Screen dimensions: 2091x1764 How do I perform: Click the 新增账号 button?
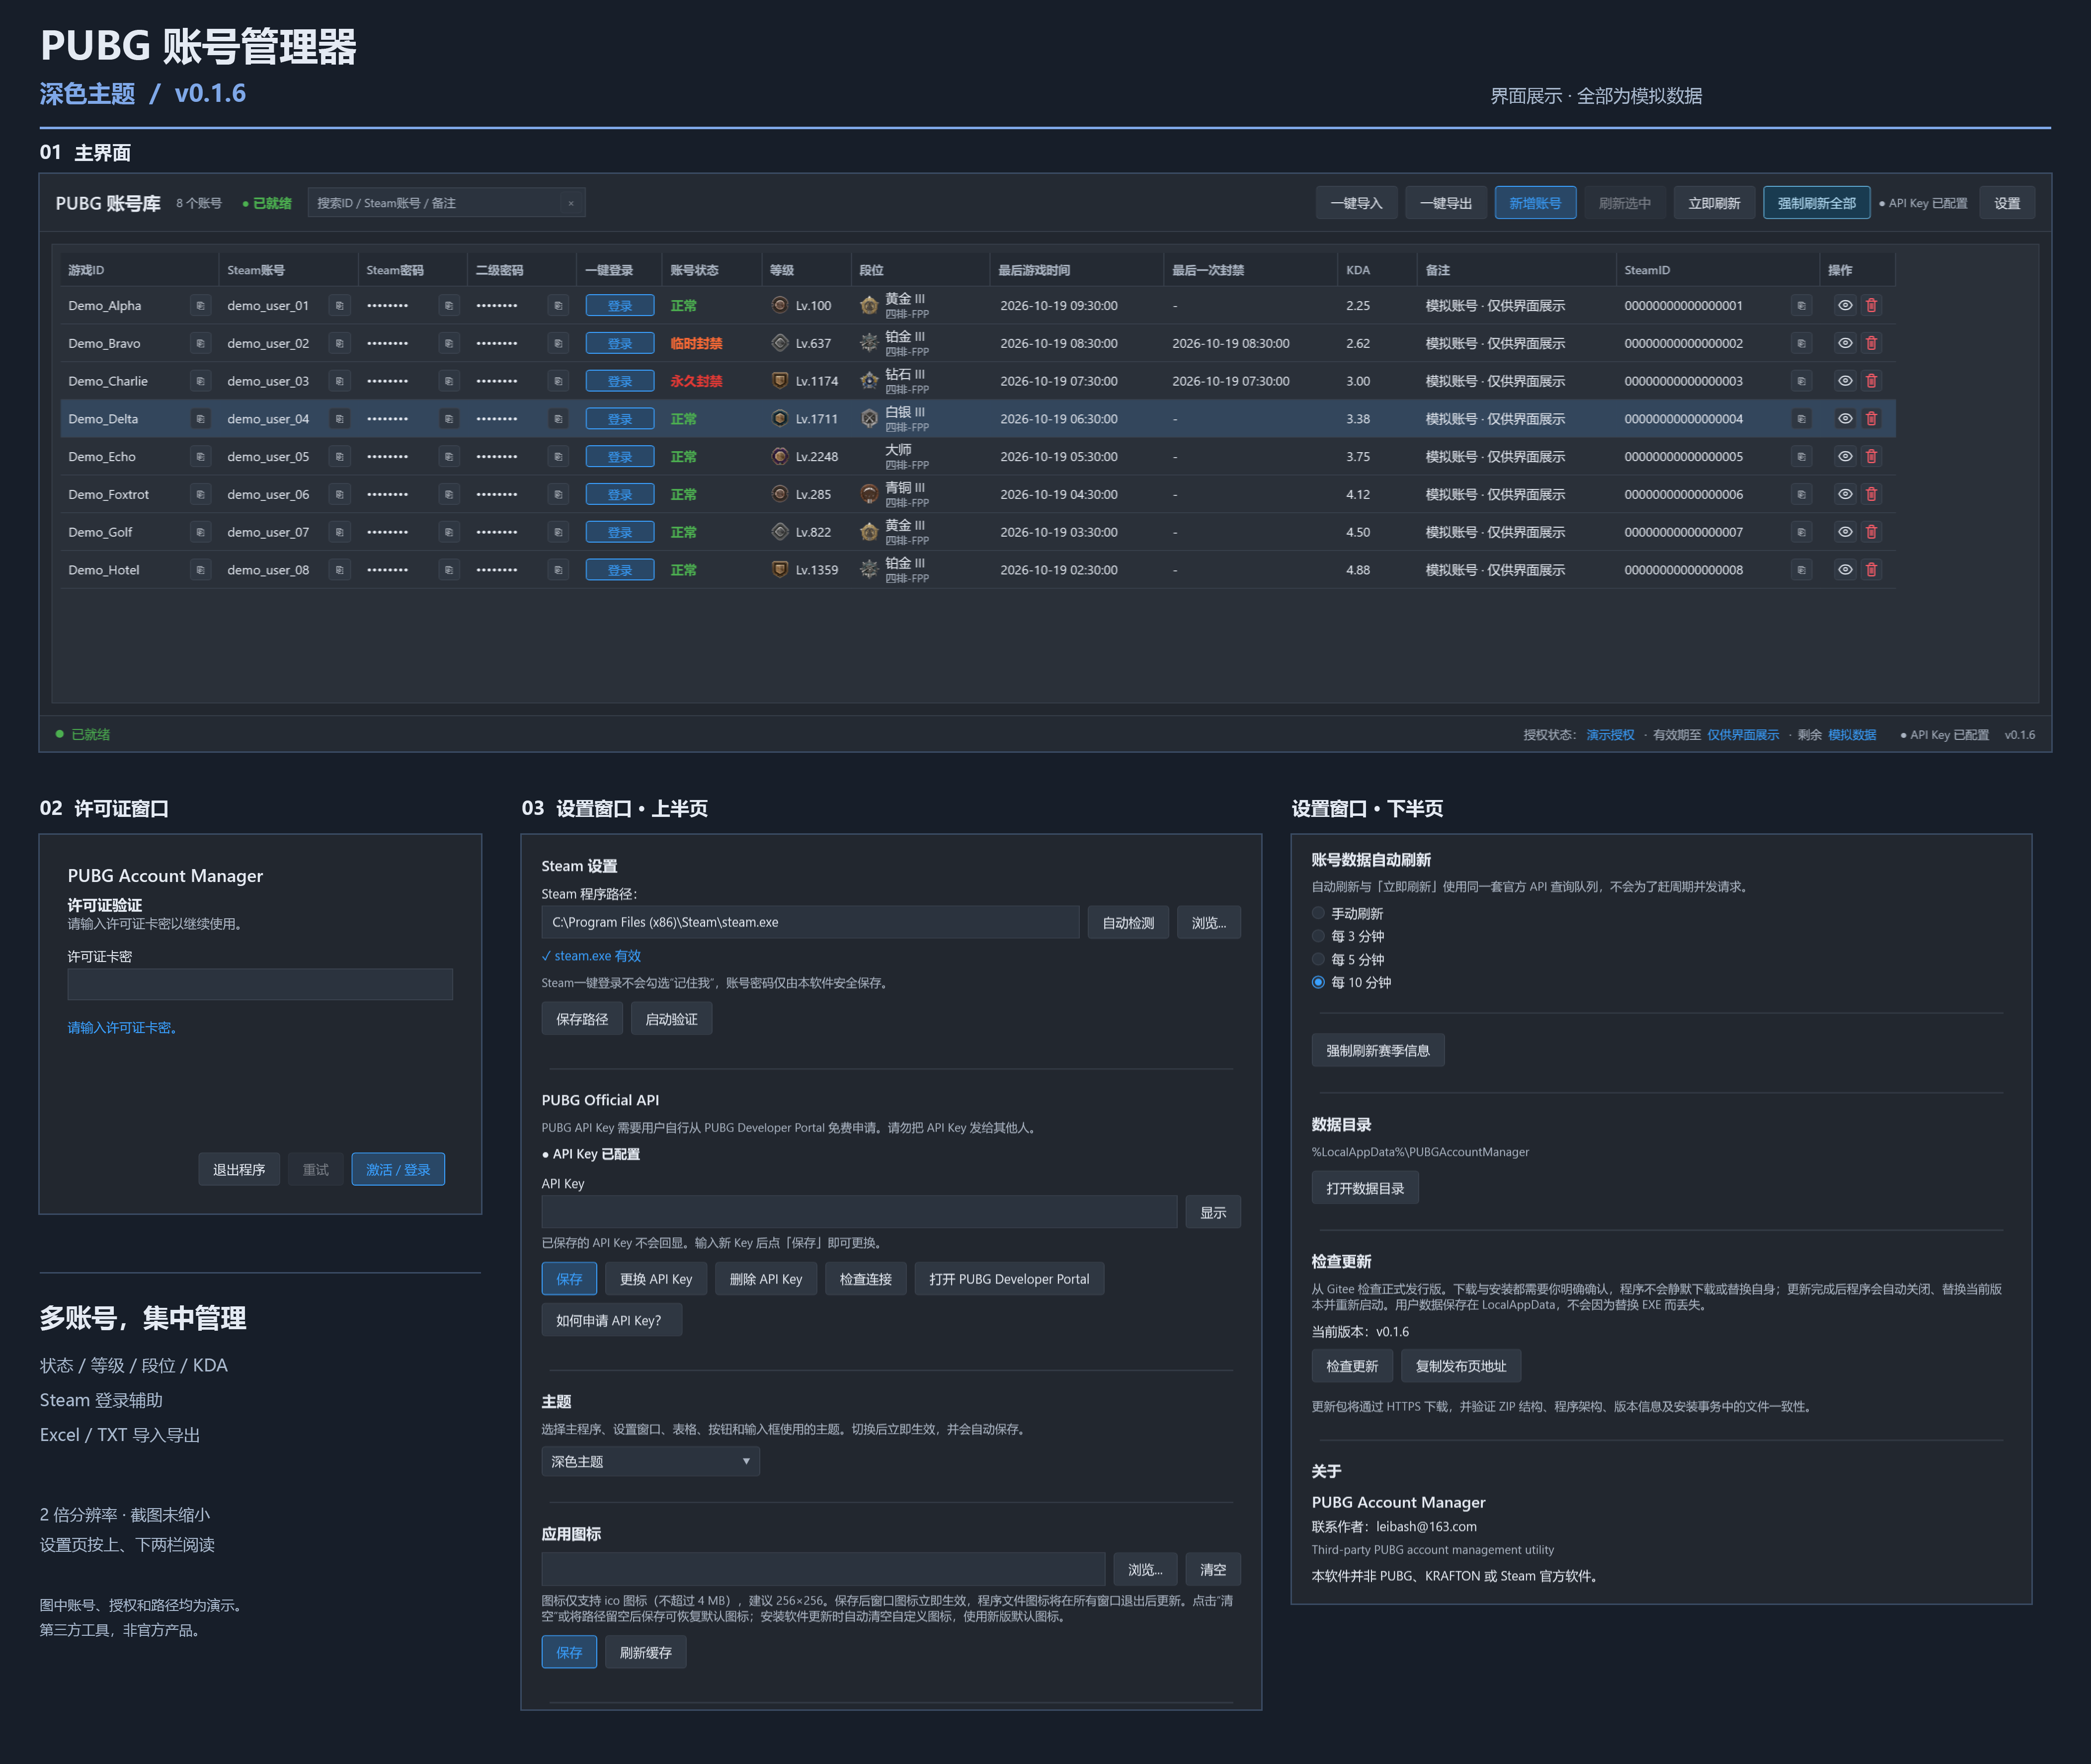pos(1535,204)
